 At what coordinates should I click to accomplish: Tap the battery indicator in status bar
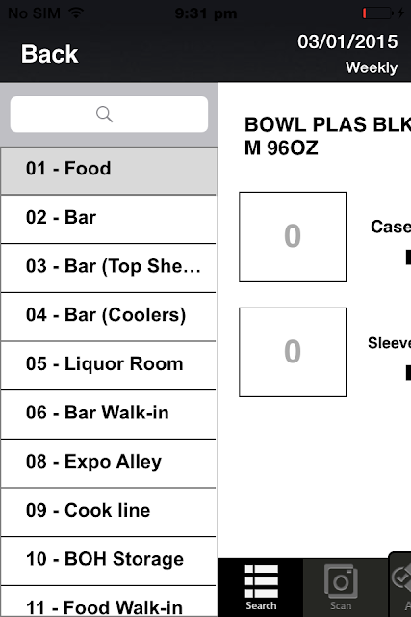pos(377,13)
